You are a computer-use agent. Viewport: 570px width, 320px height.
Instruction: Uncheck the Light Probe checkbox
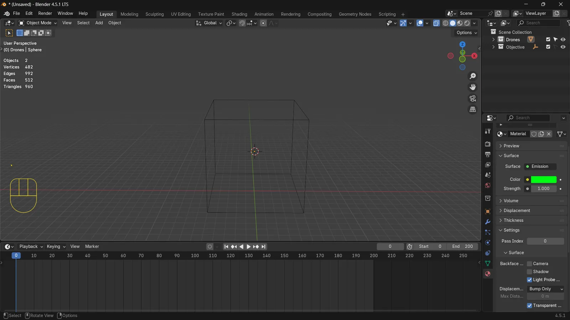529,280
